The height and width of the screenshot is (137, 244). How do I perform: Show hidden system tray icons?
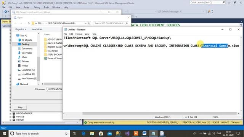pos(201,134)
